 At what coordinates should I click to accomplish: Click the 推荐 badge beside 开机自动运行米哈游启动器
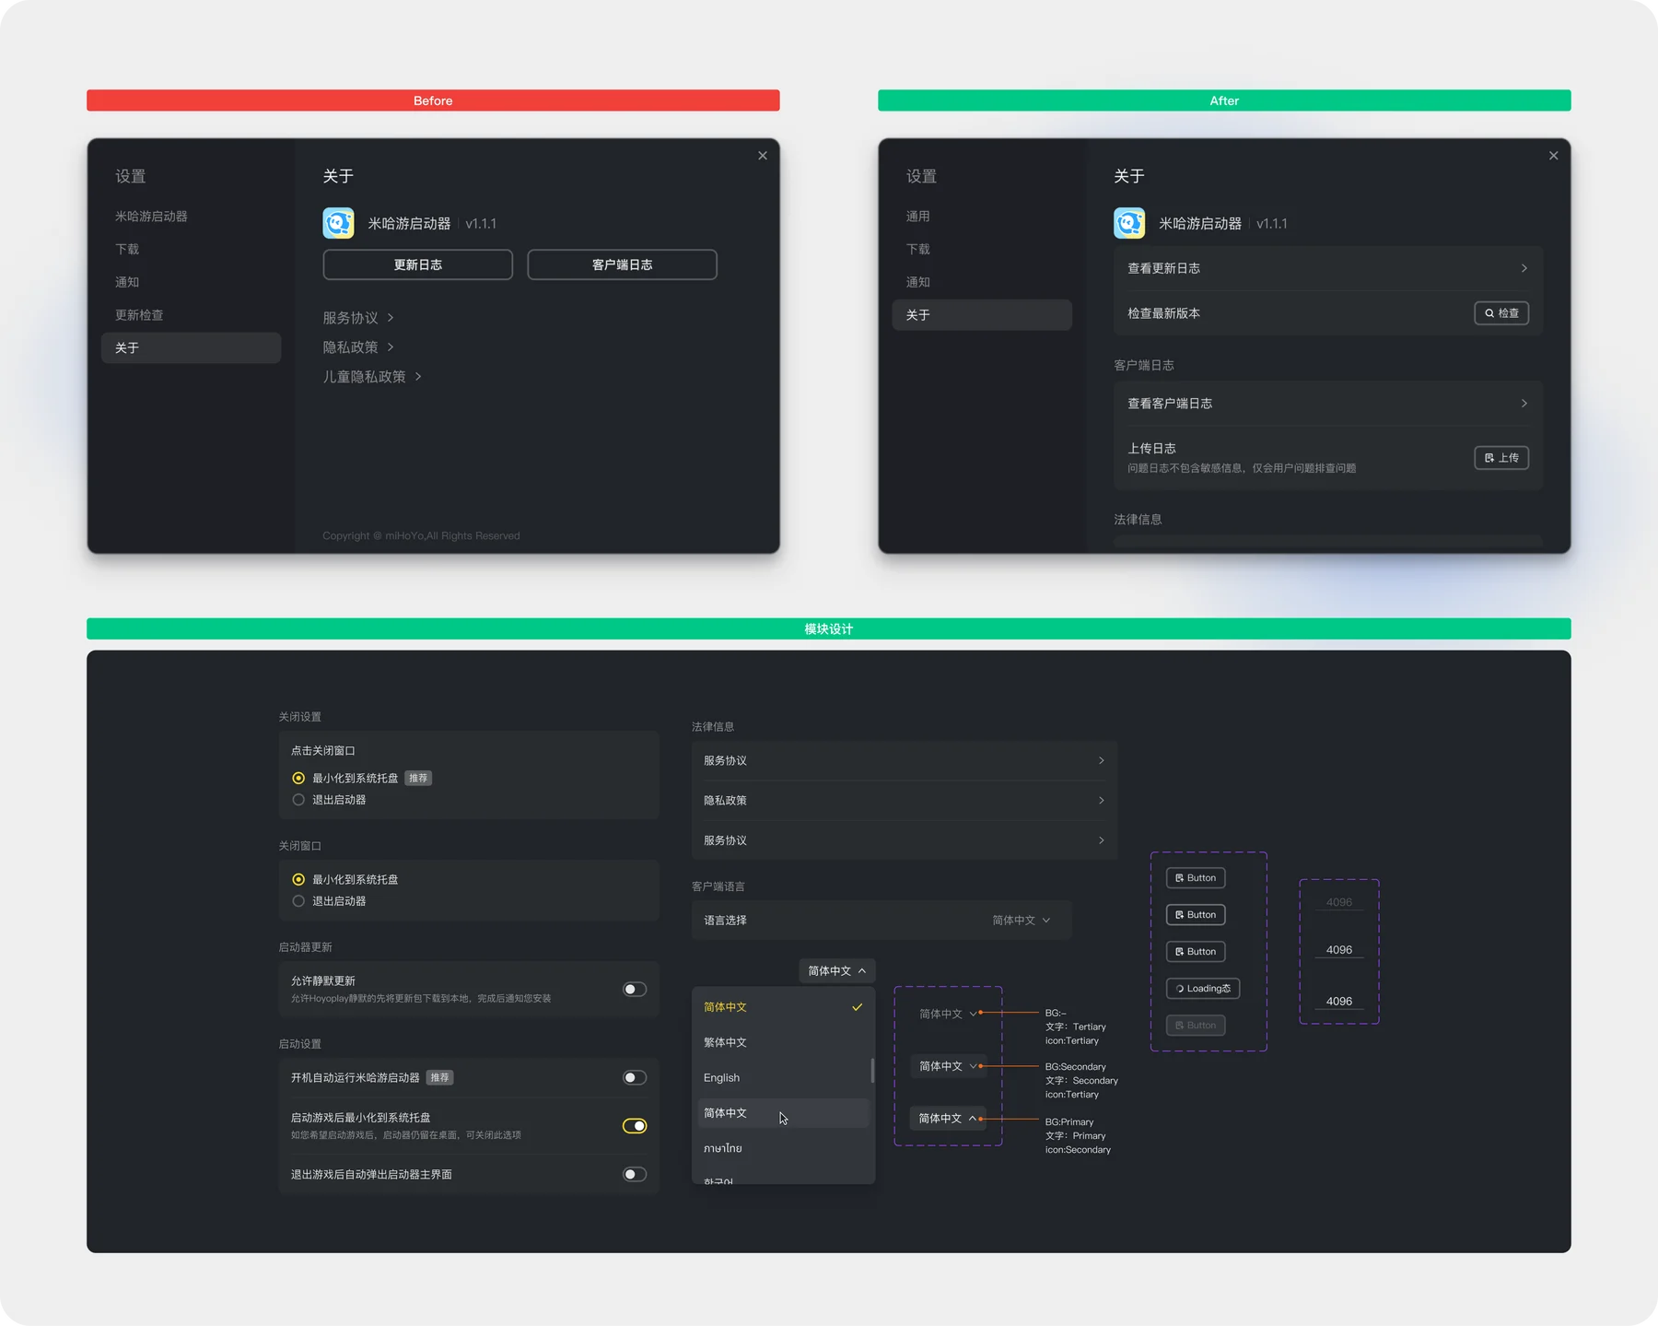[440, 1077]
